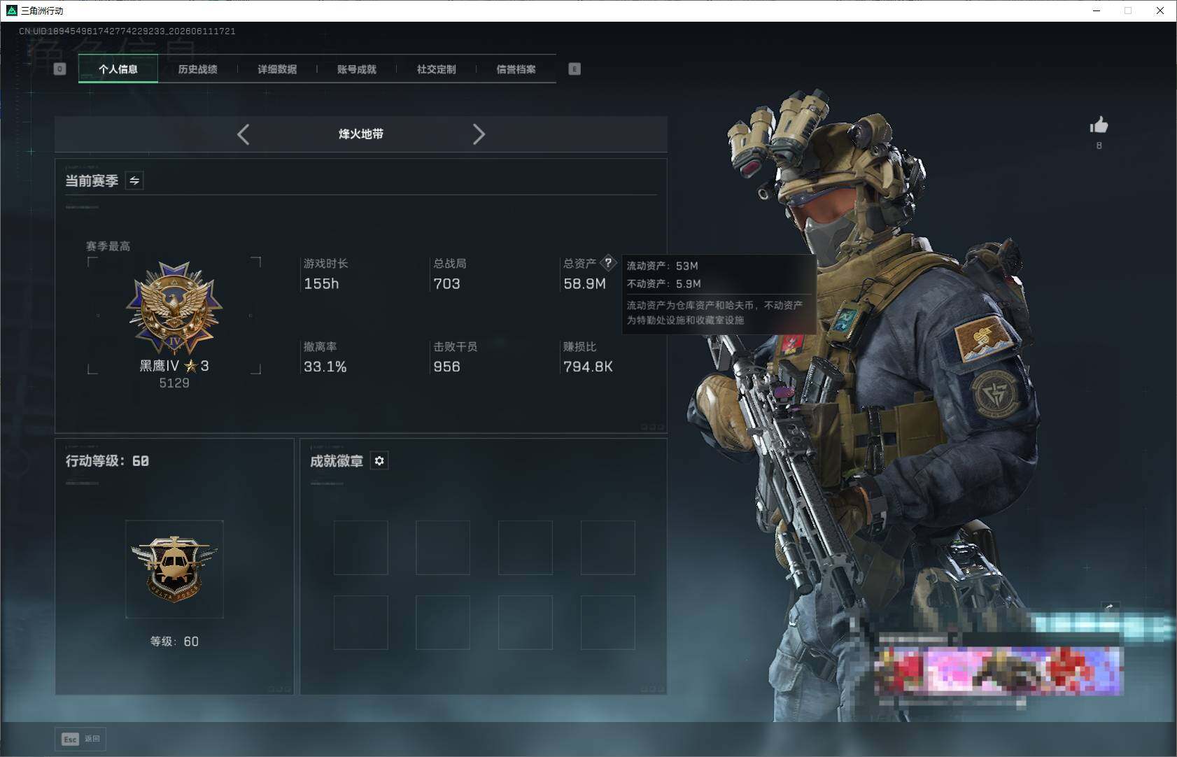
Task: Click the 撤离率 33.1% value
Action: point(325,367)
